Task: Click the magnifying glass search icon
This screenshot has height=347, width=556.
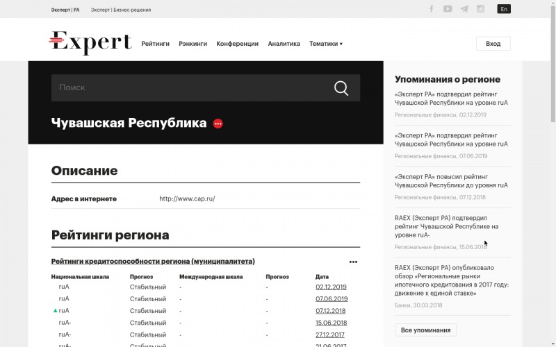Action: (341, 88)
